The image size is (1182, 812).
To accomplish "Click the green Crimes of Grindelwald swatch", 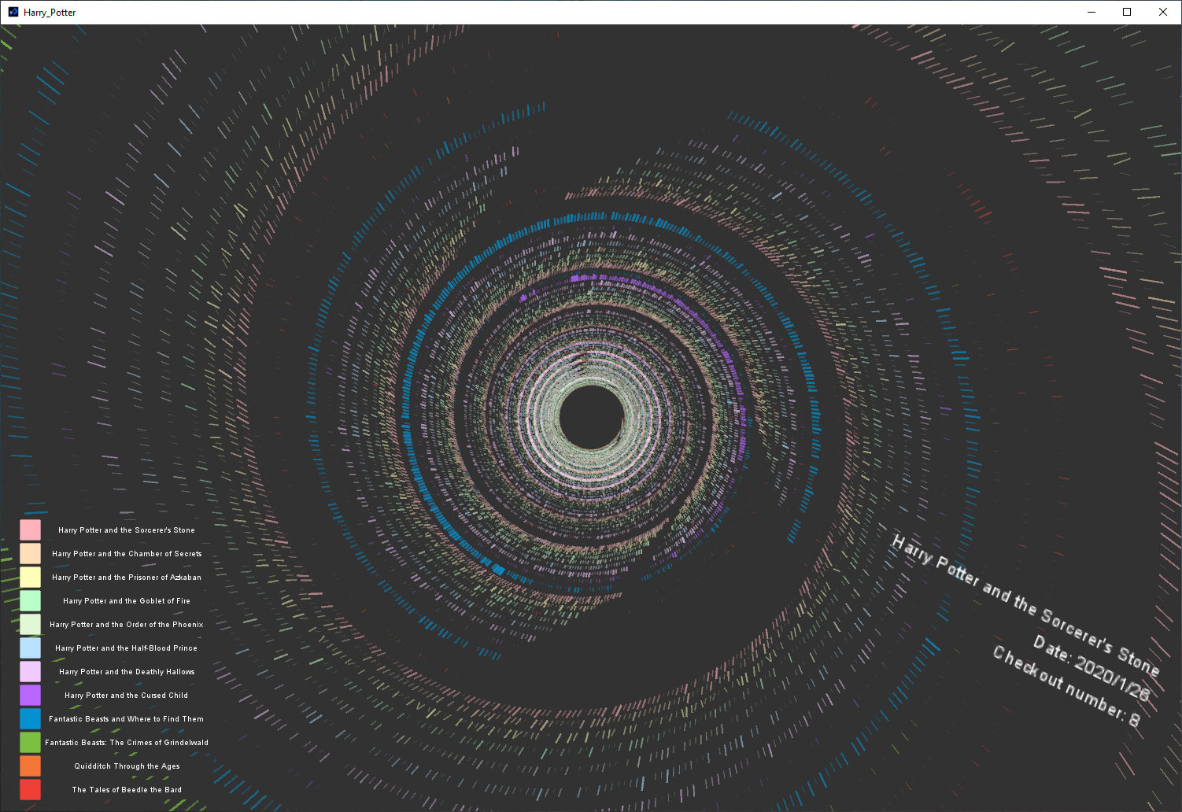I will tap(30, 742).
